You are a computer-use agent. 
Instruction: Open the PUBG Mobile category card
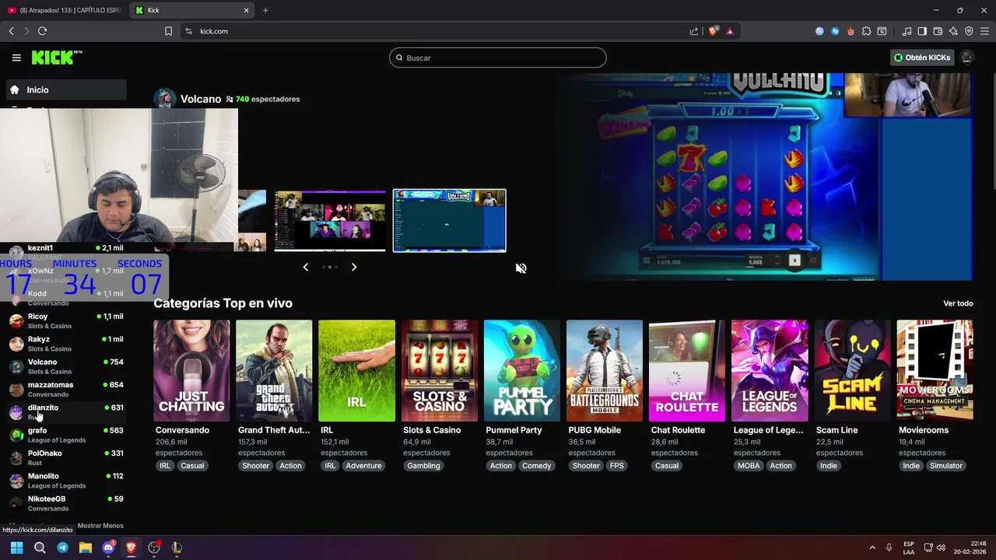(x=604, y=370)
